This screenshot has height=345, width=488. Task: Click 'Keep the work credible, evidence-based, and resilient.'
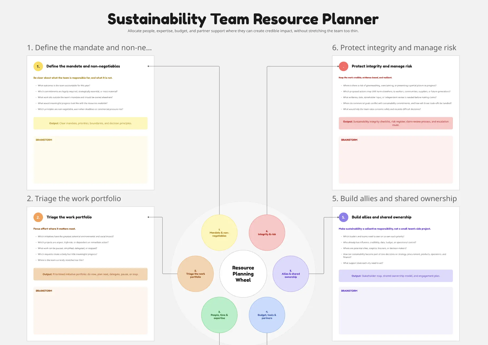coord(365,78)
